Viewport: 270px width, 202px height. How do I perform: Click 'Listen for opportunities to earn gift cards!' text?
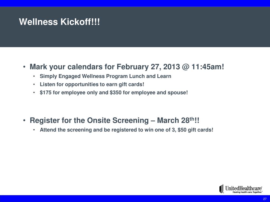pyautogui.click(x=92, y=84)
